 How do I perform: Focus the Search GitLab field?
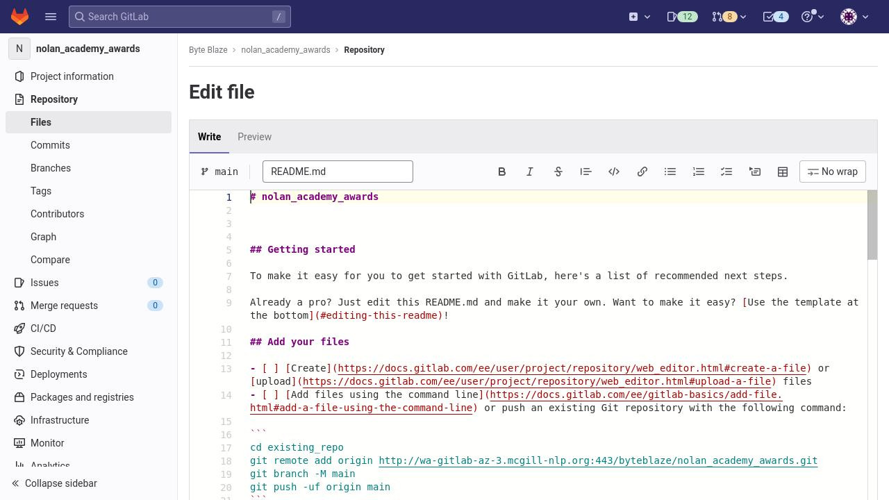(180, 17)
